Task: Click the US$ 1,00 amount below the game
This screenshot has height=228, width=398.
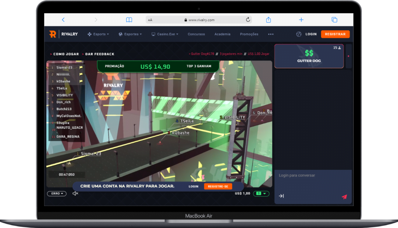Action: click(x=243, y=193)
